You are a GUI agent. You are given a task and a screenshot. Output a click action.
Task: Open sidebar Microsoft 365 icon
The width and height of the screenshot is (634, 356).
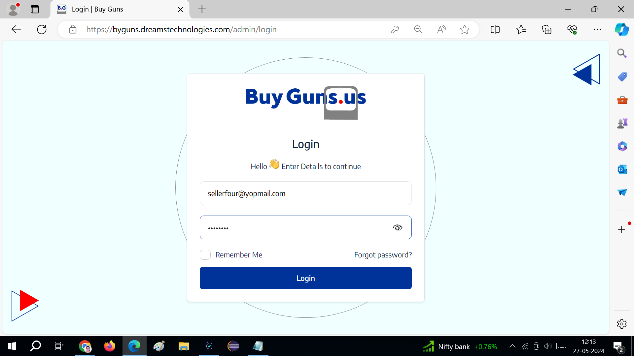pos(622,146)
